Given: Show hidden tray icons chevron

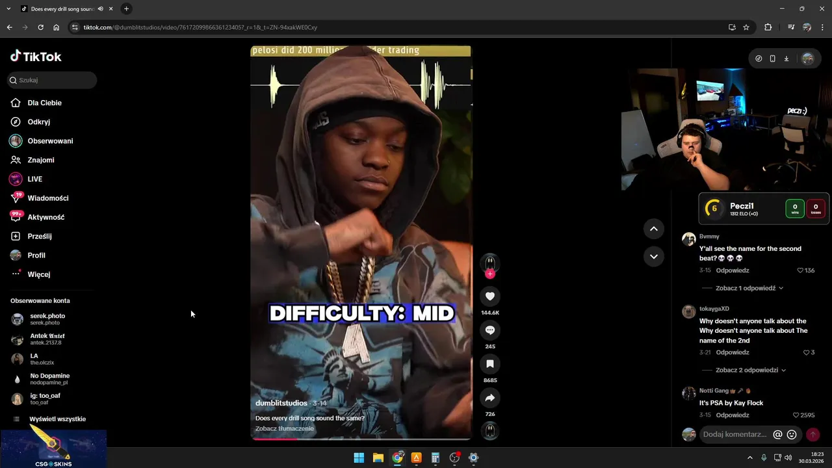Looking at the screenshot, I should point(749,458).
